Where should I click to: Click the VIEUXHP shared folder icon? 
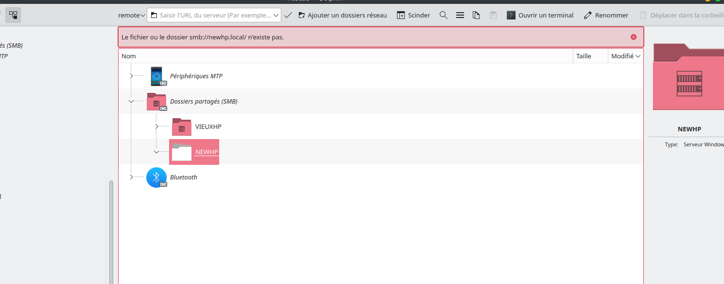click(x=182, y=127)
